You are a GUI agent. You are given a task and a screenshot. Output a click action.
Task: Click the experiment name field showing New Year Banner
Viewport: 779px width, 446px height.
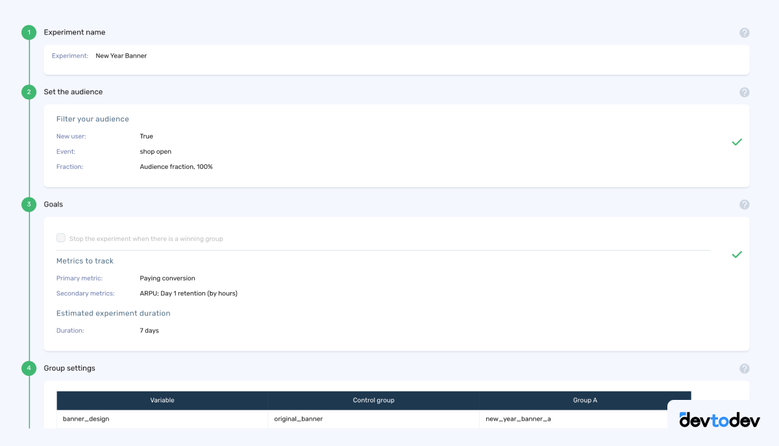[x=121, y=56]
